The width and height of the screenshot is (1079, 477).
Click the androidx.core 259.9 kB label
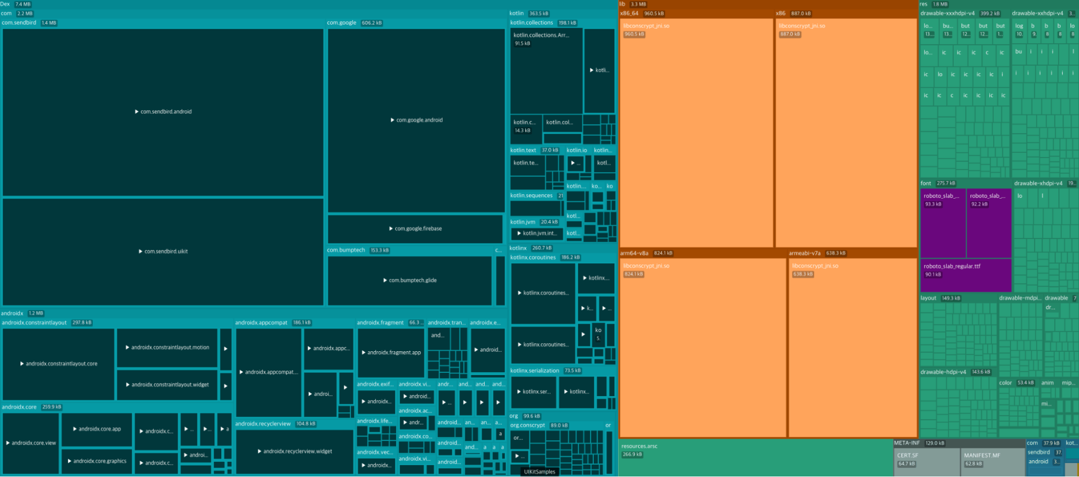click(x=32, y=407)
